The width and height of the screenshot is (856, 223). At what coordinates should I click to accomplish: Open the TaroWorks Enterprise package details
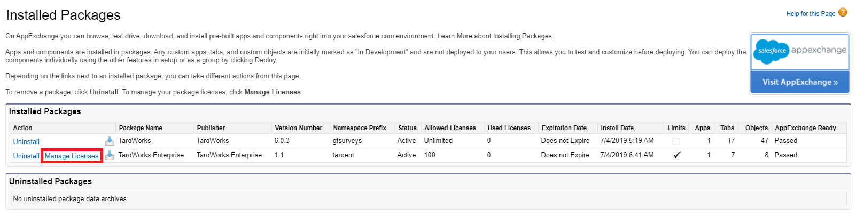[x=151, y=155]
